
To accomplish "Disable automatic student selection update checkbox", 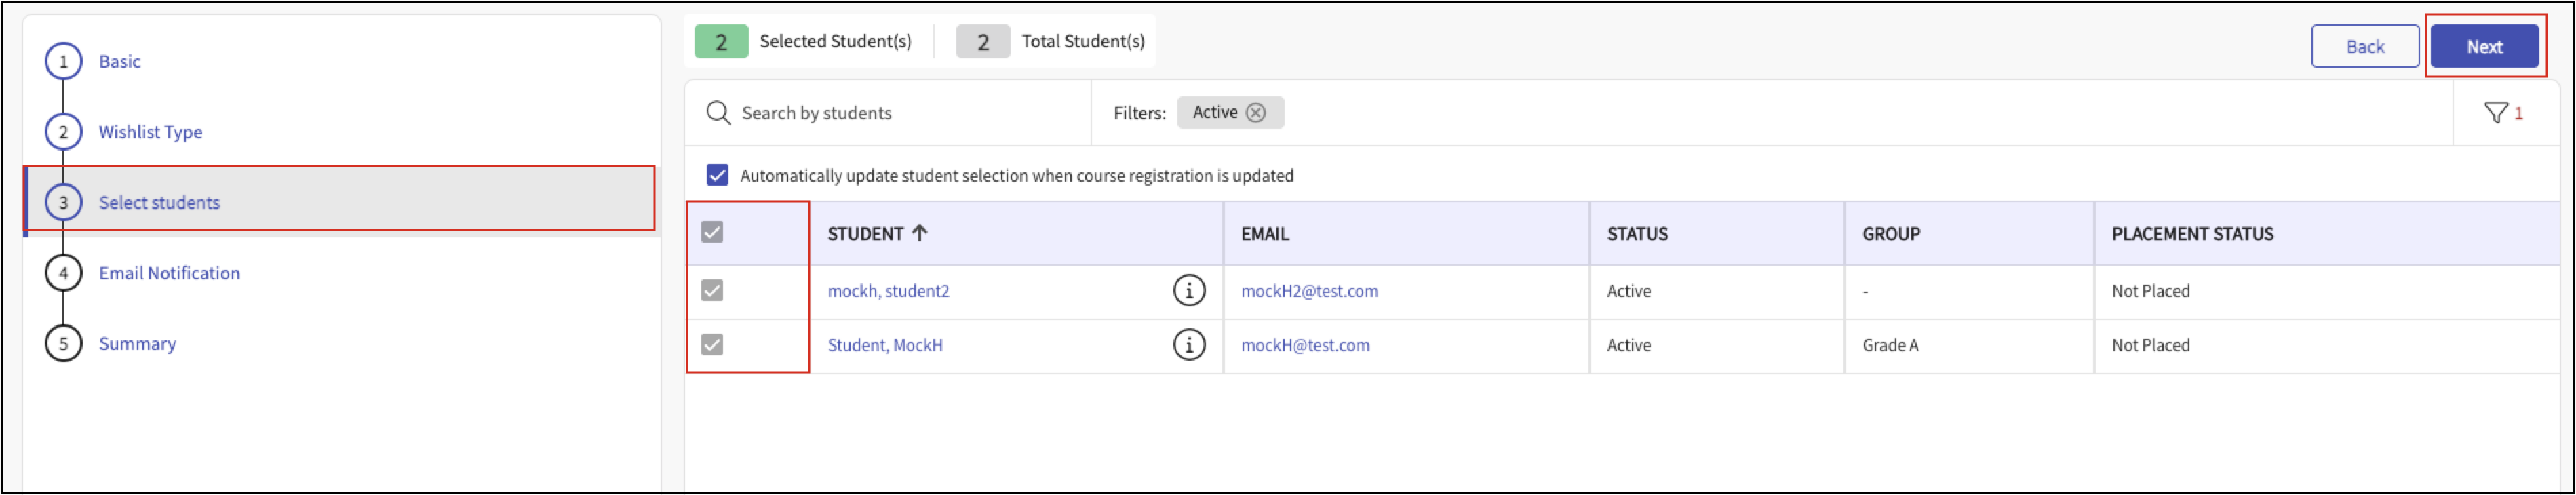I will pyautogui.click(x=717, y=176).
